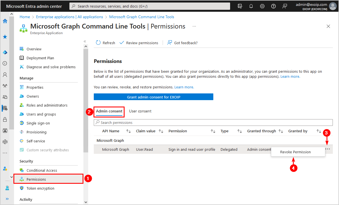
Task: Open Applications grid icon in left rail
Action: [5, 108]
